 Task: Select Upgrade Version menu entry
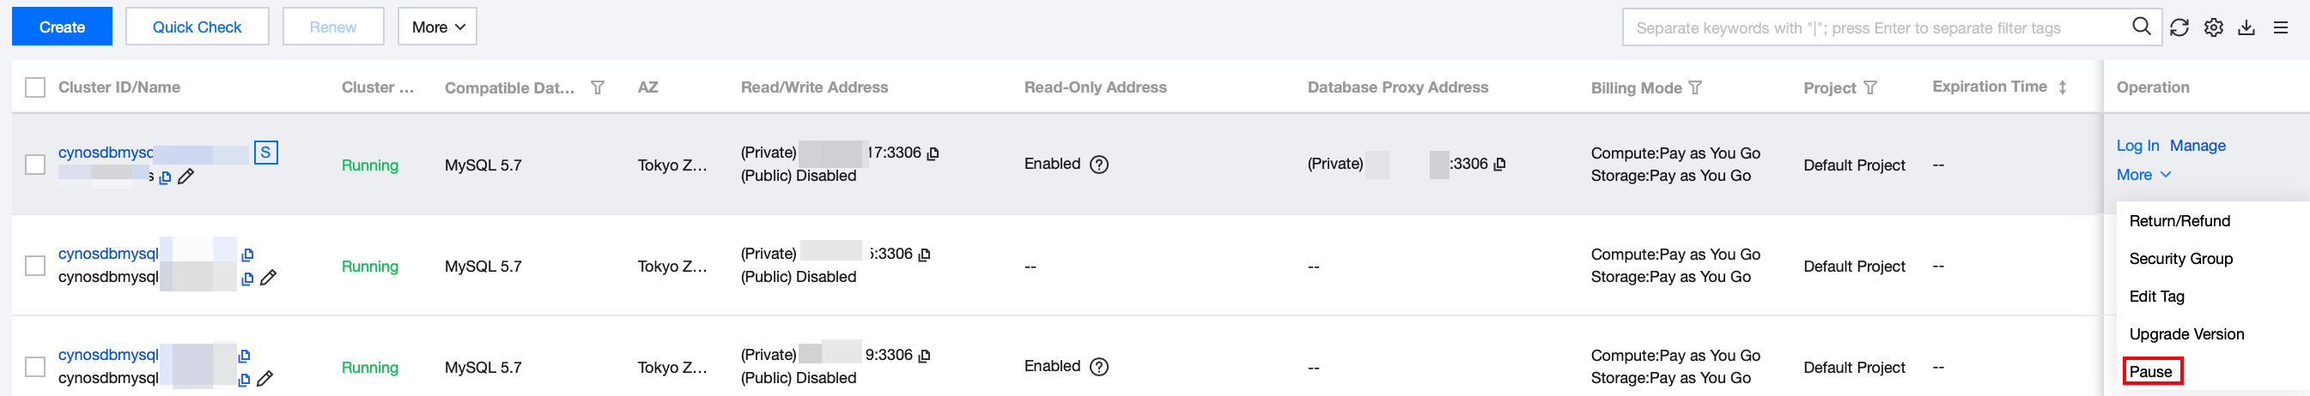(2186, 334)
